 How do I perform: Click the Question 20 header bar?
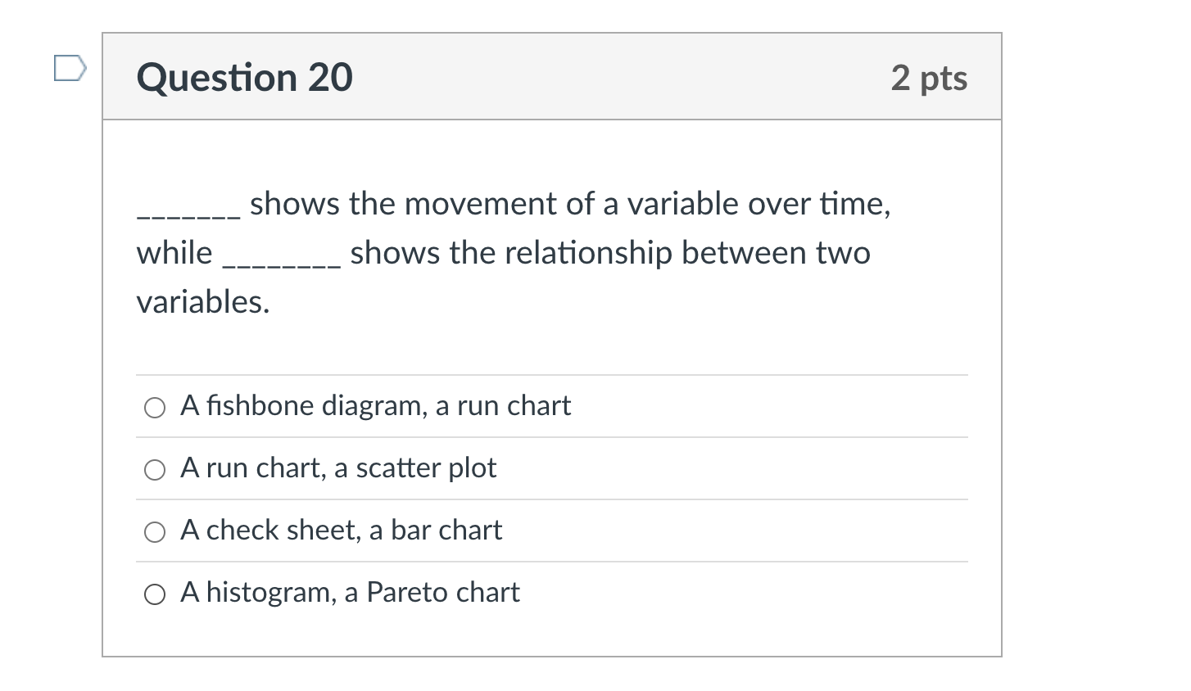click(552, 76)
